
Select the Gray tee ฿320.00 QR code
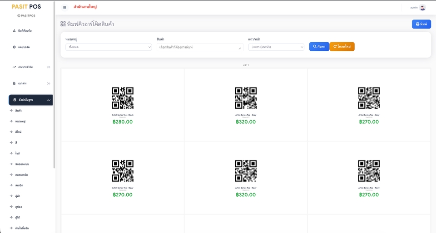[x=246, y=98]
